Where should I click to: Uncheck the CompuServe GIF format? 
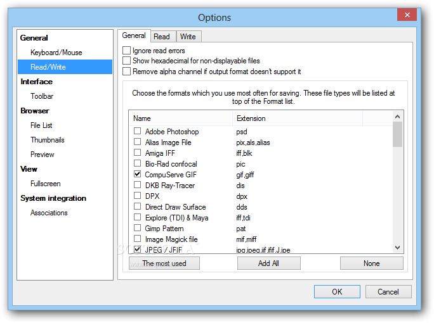click(x=137, y=174)
